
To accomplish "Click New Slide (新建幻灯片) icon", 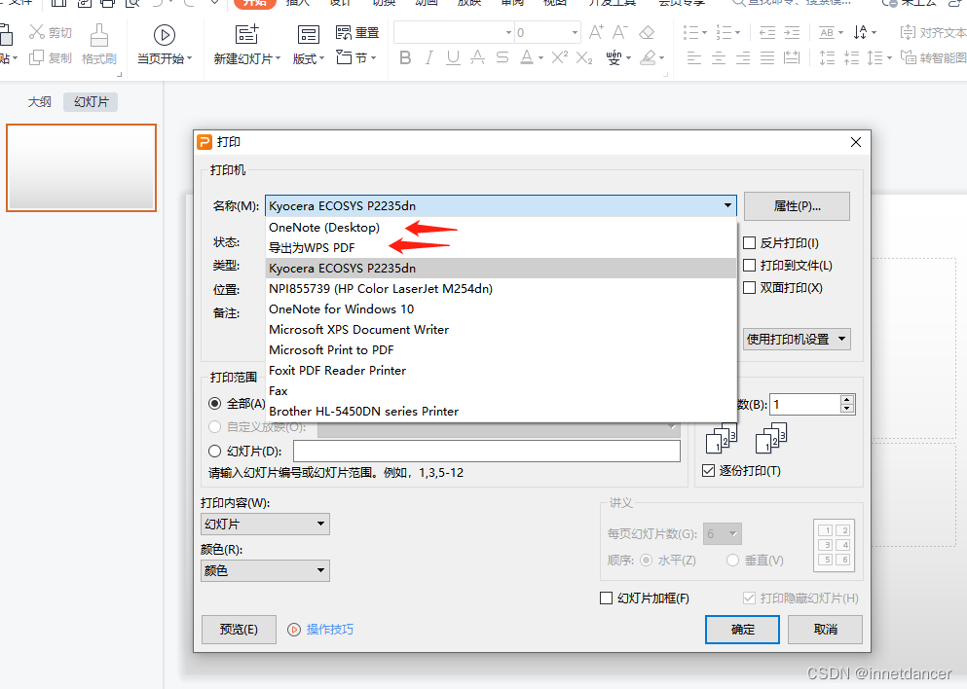I will point(246,34).
